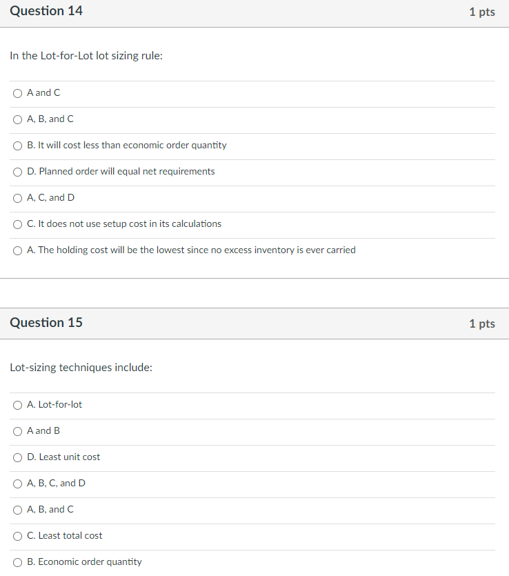Click the Question 15 header
Screen dimensions: 509x576
pos(46,323)
